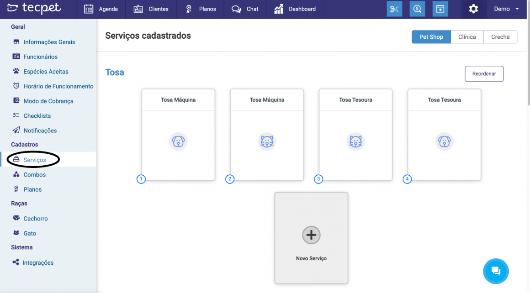Open Horário de Funcionamento settings
The height and width of the screenshot is (293, 530).
click(58, 86)
